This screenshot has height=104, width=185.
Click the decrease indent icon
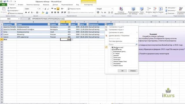[62, 12]
